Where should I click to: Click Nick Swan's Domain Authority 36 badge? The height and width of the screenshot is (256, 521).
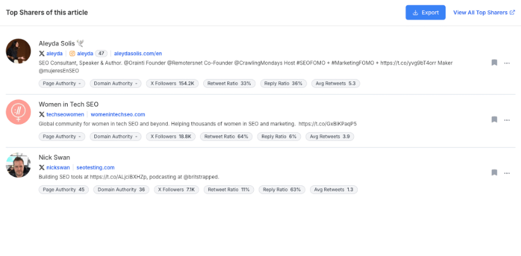click(x=121, y=190)
